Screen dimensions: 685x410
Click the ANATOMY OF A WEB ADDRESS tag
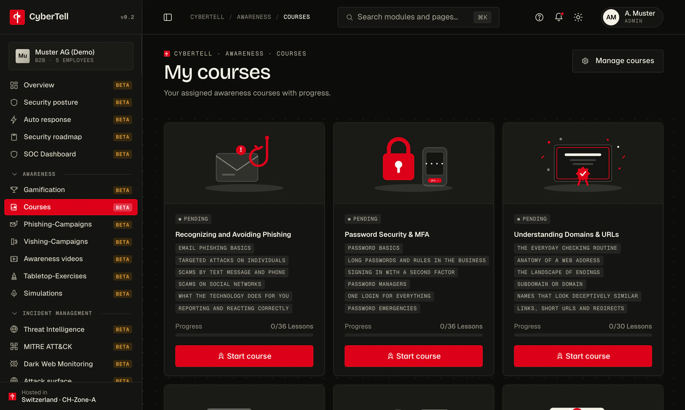coord(559,260)
